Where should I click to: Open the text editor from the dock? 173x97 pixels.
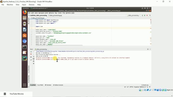pyautogui.click(x=25, y=53)
